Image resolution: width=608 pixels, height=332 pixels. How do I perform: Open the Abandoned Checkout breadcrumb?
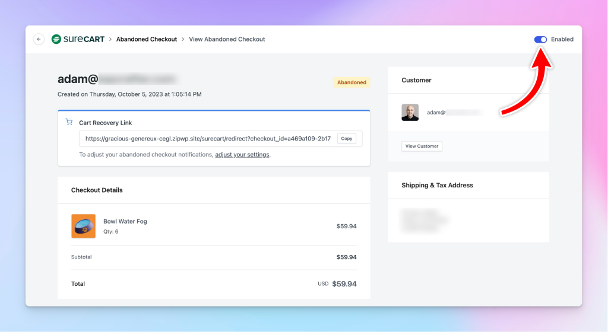[147, 40]
